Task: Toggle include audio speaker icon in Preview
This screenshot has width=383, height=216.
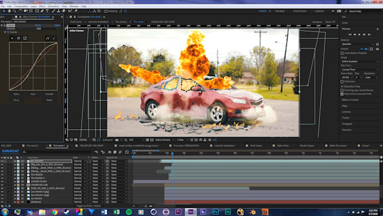Action: [x=367, y=49]
